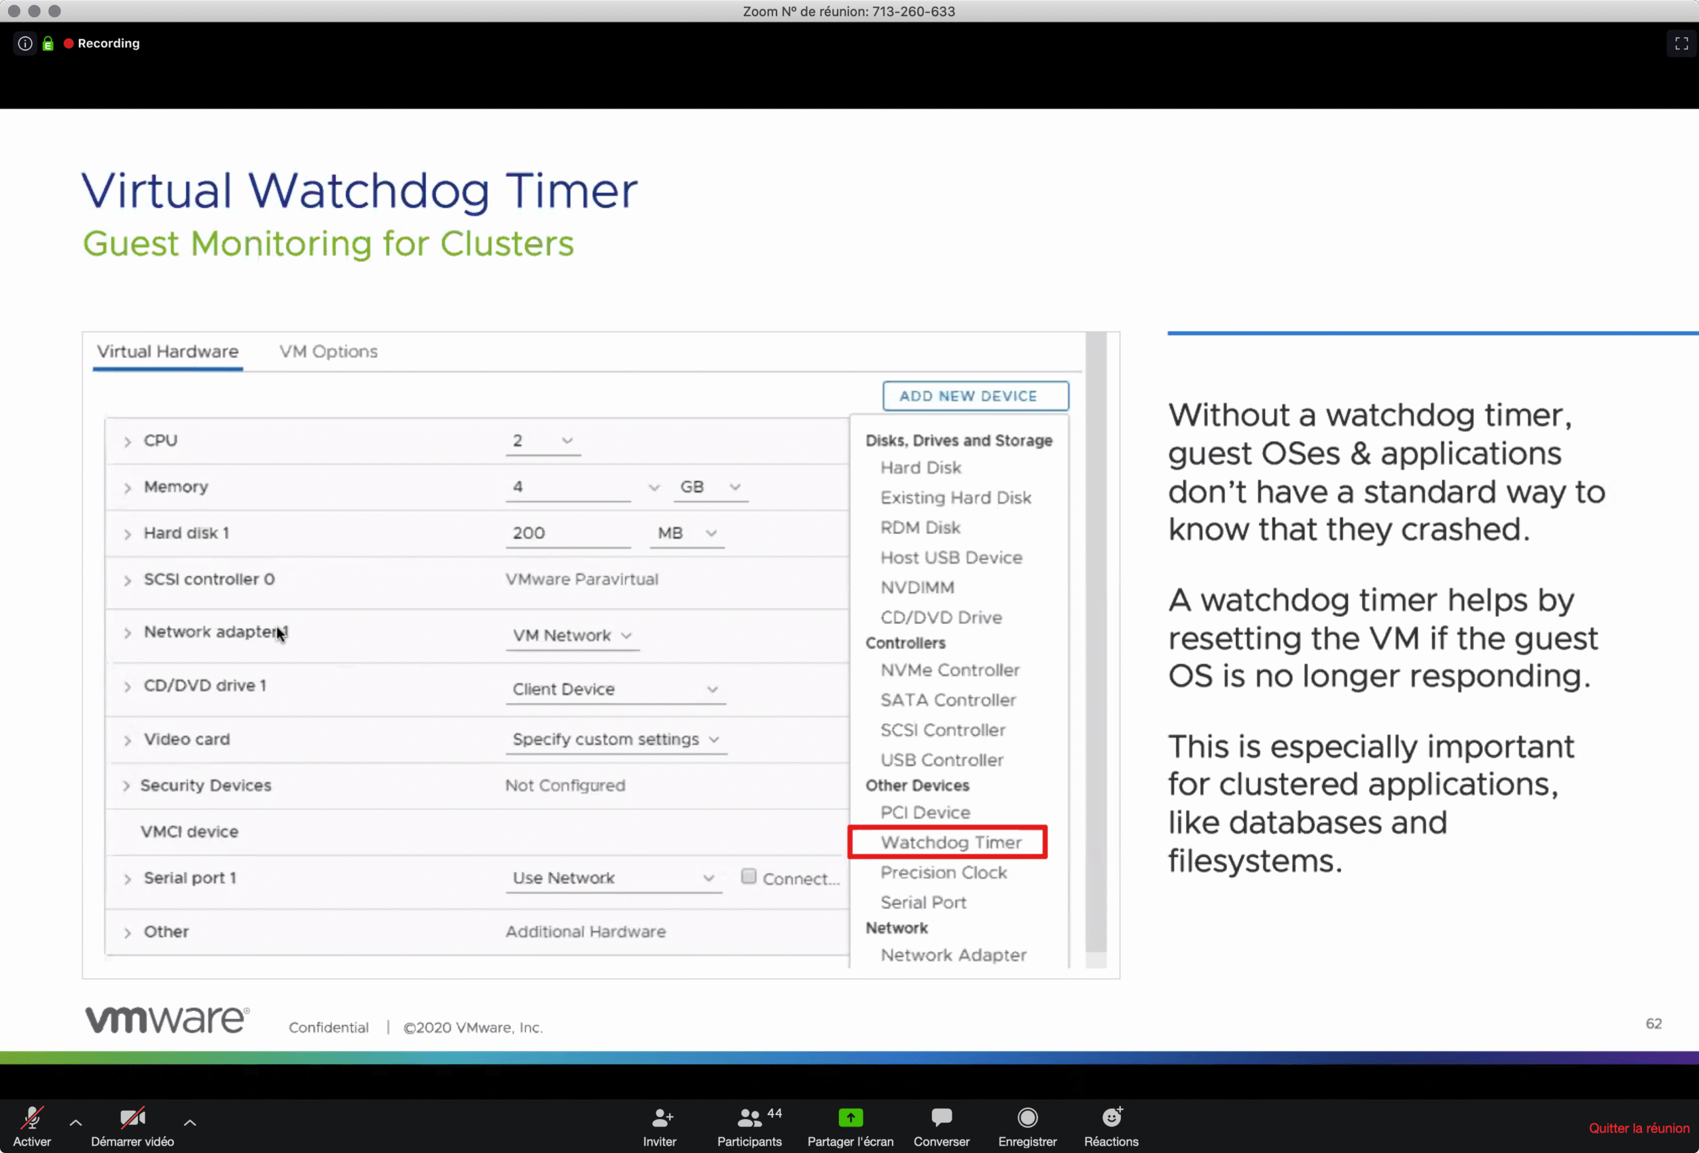This screenshot has height=1153, width=1699.
Task: Switch to the VM Options tab
Action: [x=329, y=352]
